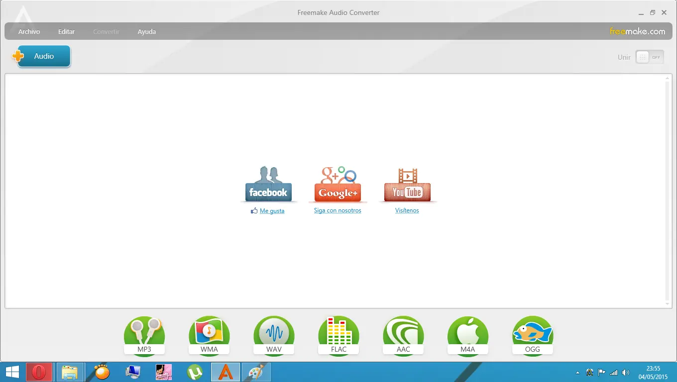
Task: Select Freemake Audio Converter taskbar icon
Action: pyautogui.click(x=226, y=372)
